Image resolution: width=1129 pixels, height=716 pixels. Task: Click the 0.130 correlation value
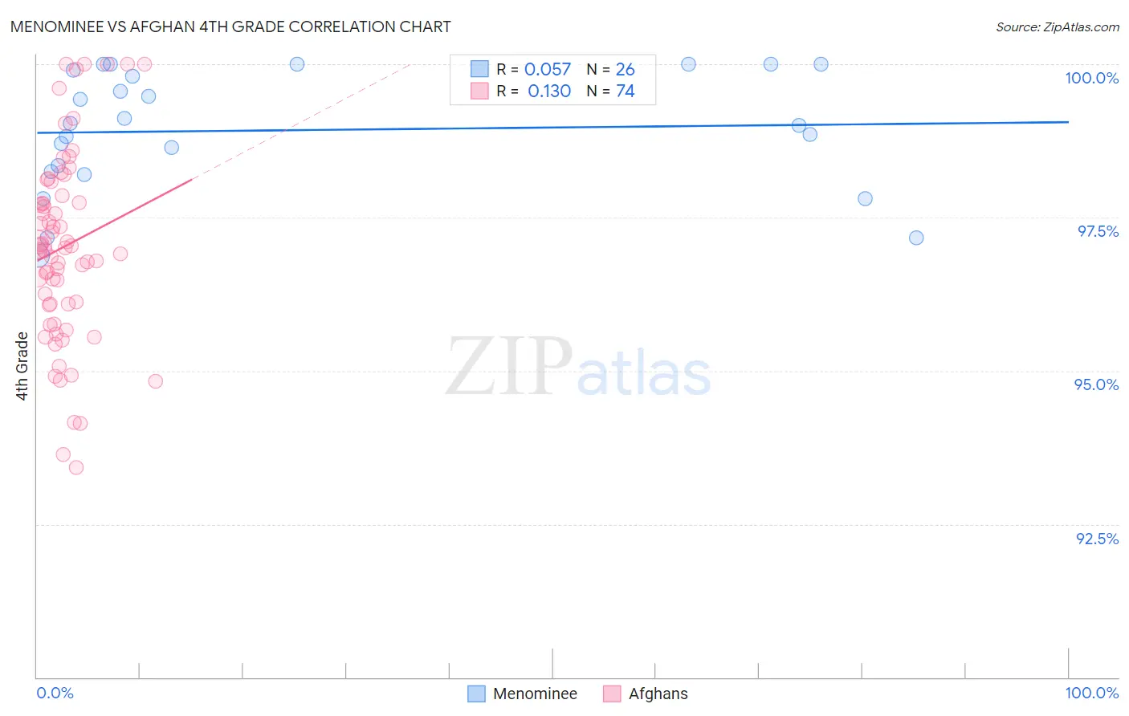tap(549, 91)
